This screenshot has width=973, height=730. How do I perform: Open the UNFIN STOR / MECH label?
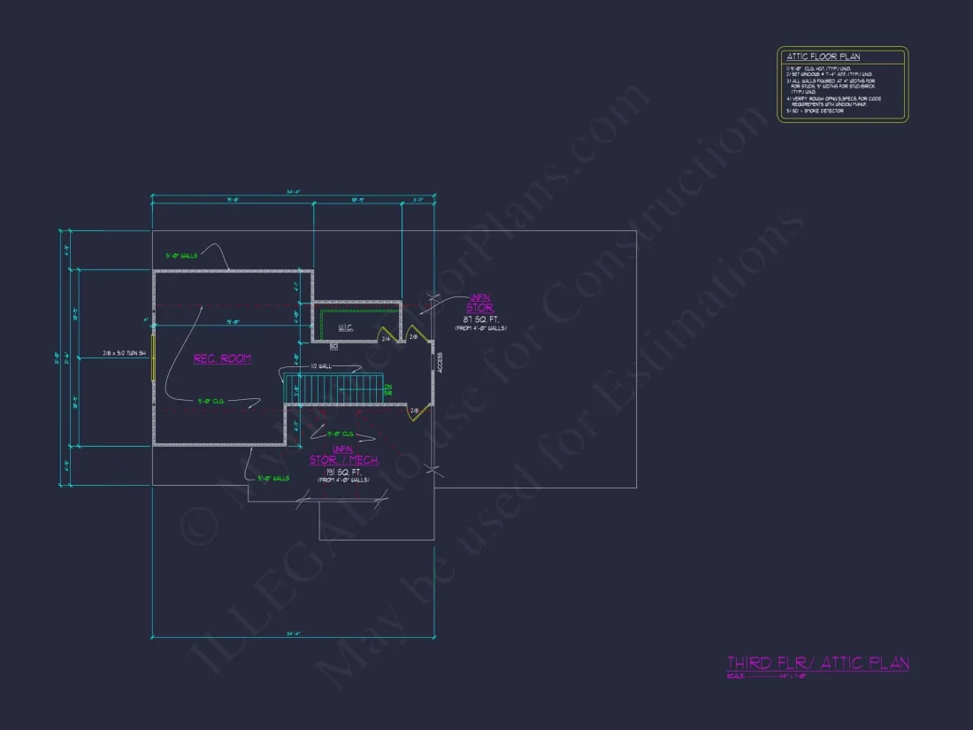342,456
